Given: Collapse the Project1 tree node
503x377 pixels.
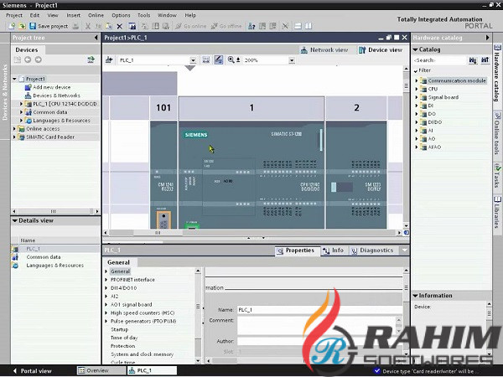Looking at the screenshot, I should click(x=14, y=79).
